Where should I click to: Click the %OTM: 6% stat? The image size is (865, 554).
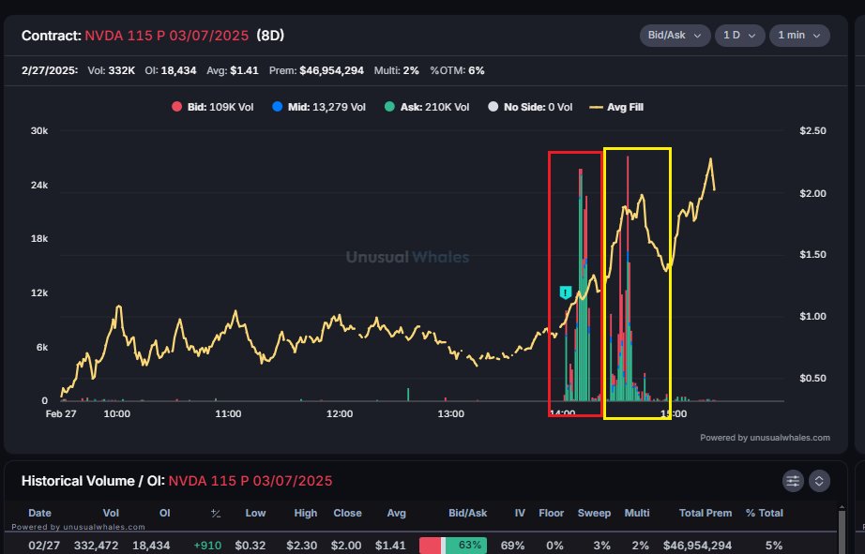[x=457, y=70]
